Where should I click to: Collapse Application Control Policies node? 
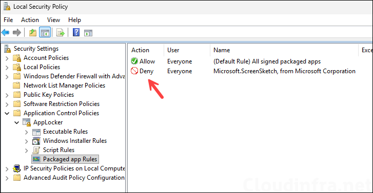pyautogui.click(x=7, y=114)
